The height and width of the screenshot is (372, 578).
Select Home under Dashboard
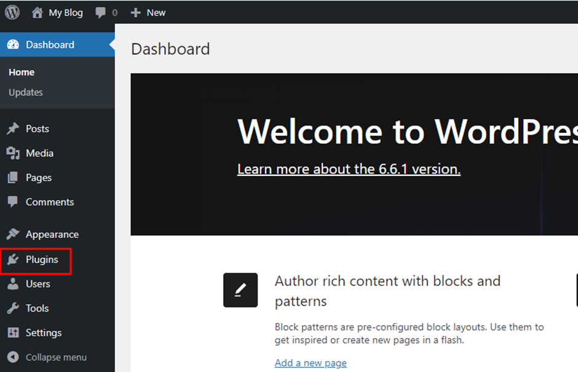point(21,72)
